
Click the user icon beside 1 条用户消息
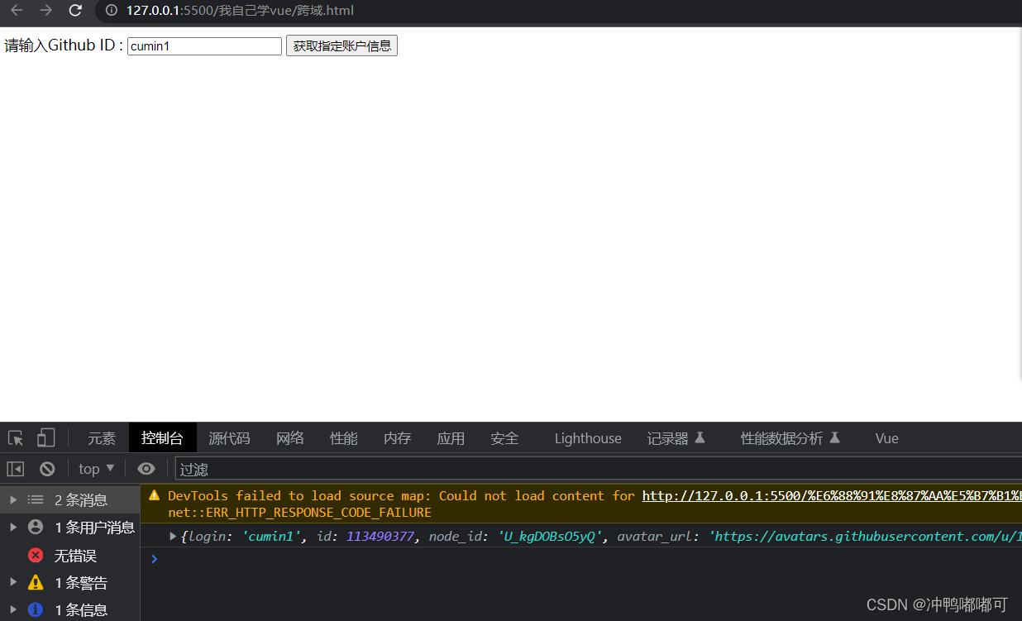(x=36, y=527)
